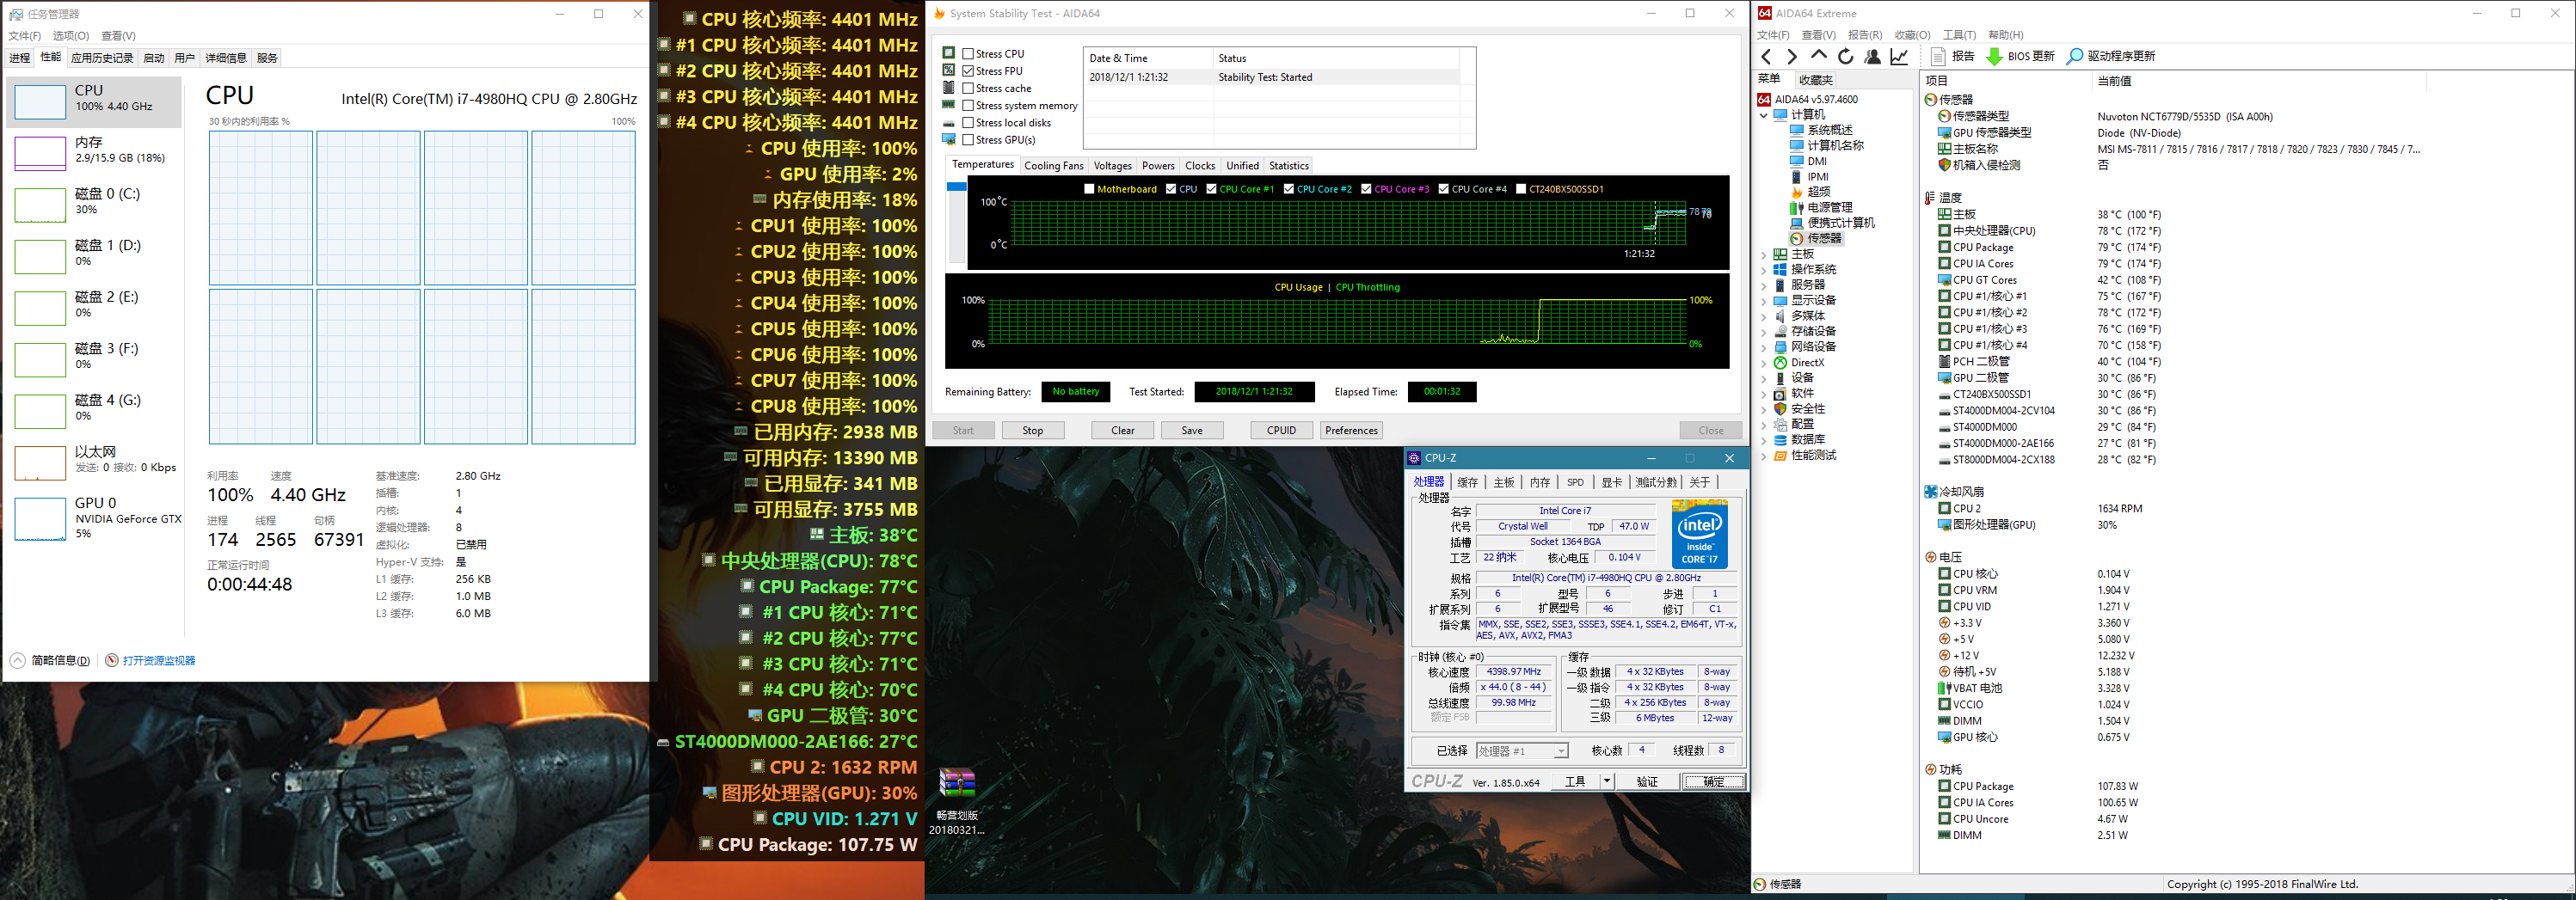Collapse the 计算机 tree node

click(x=1764, y=115)
